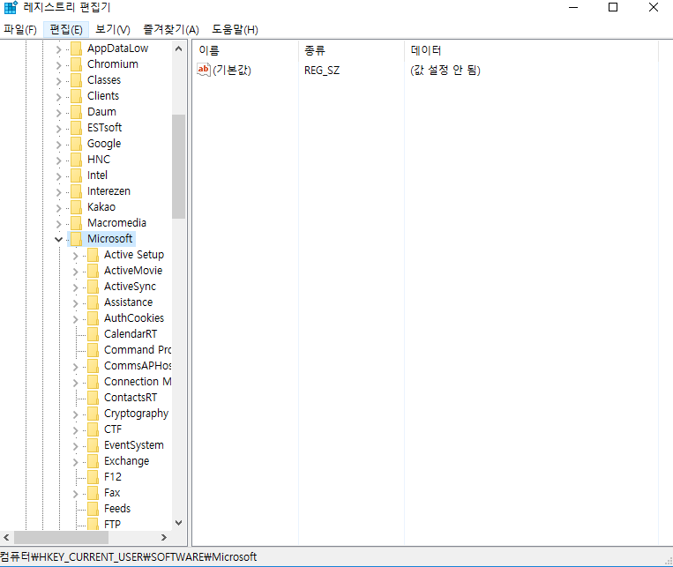Expand the Google key
The width and height of the screenshot is (673, 567).
(59, 145)
